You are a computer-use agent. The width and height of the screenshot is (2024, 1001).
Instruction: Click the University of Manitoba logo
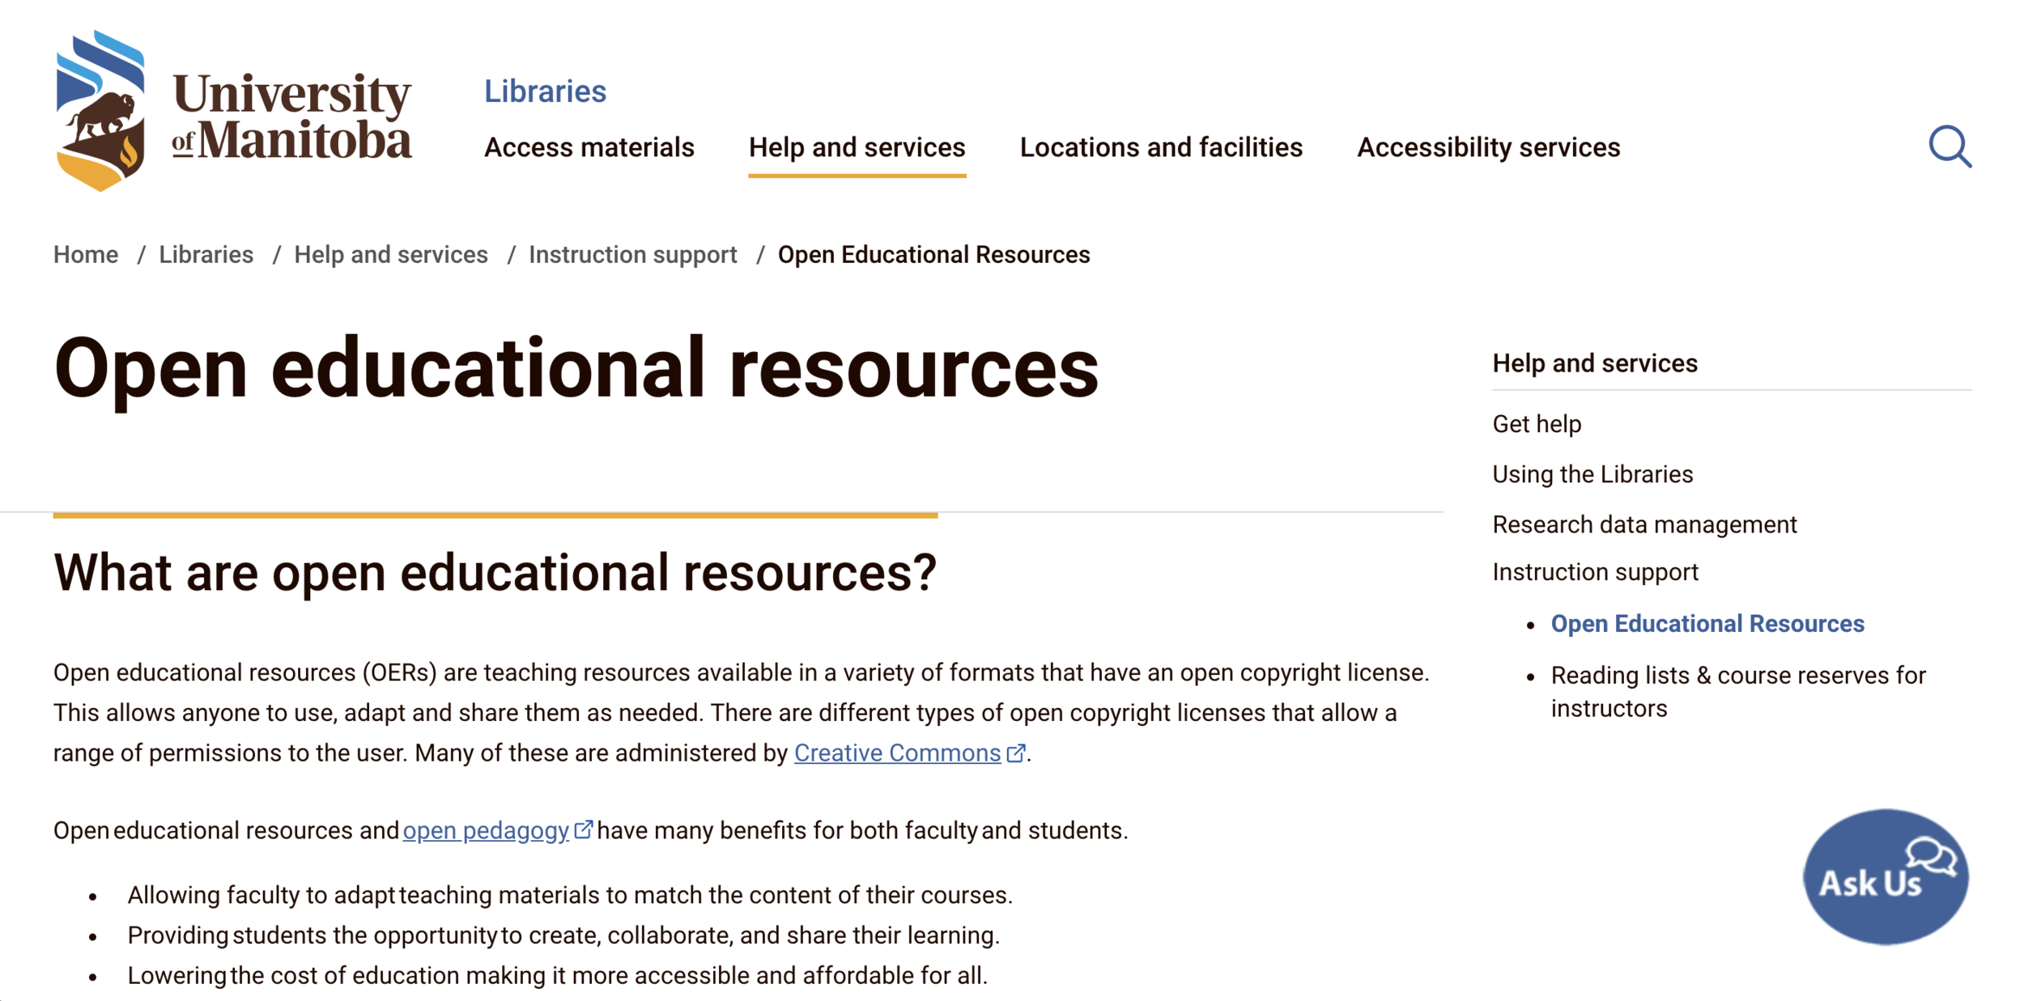[x=233, y=112]
